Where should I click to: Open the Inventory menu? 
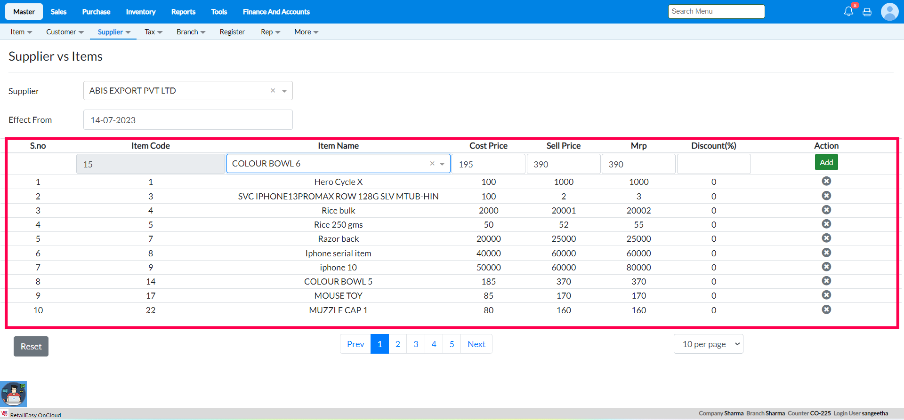coord(140,12)
